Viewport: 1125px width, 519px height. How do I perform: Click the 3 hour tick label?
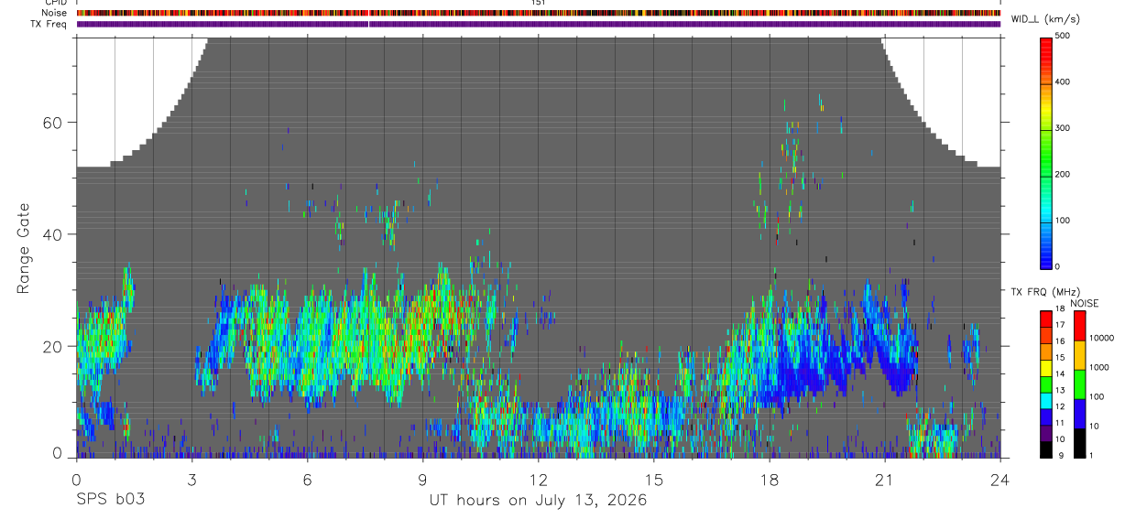tap(192, 480)
